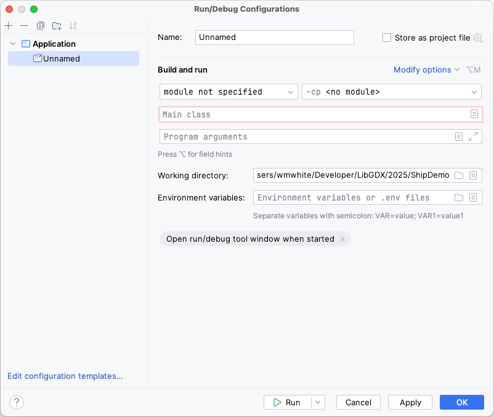Image resolution: width=494 pixels, height=417 pixels.
Task: Click the Copy Configuration icon
Action: 41,26
